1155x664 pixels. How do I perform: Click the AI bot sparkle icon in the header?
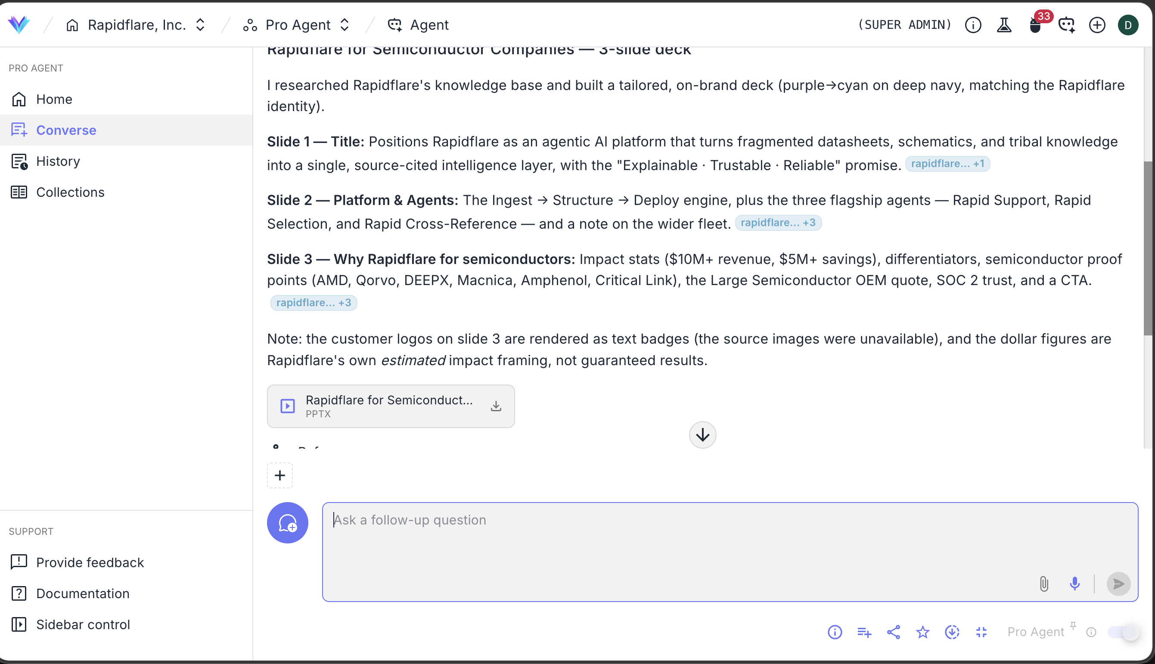[1067, 25]
